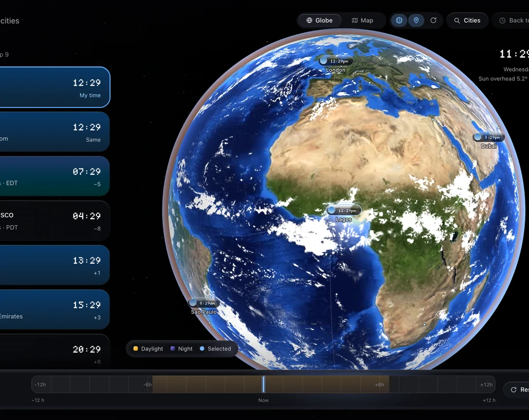This screenshot has height=420, width=529.
Task: Select the 12:29 My time card
Action: coord(54,87)
